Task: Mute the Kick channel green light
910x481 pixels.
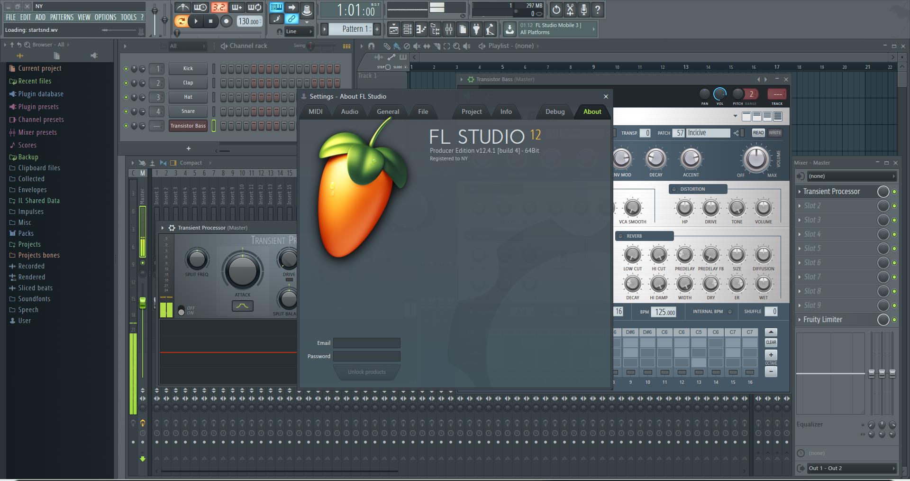Action: coord(126,69)
